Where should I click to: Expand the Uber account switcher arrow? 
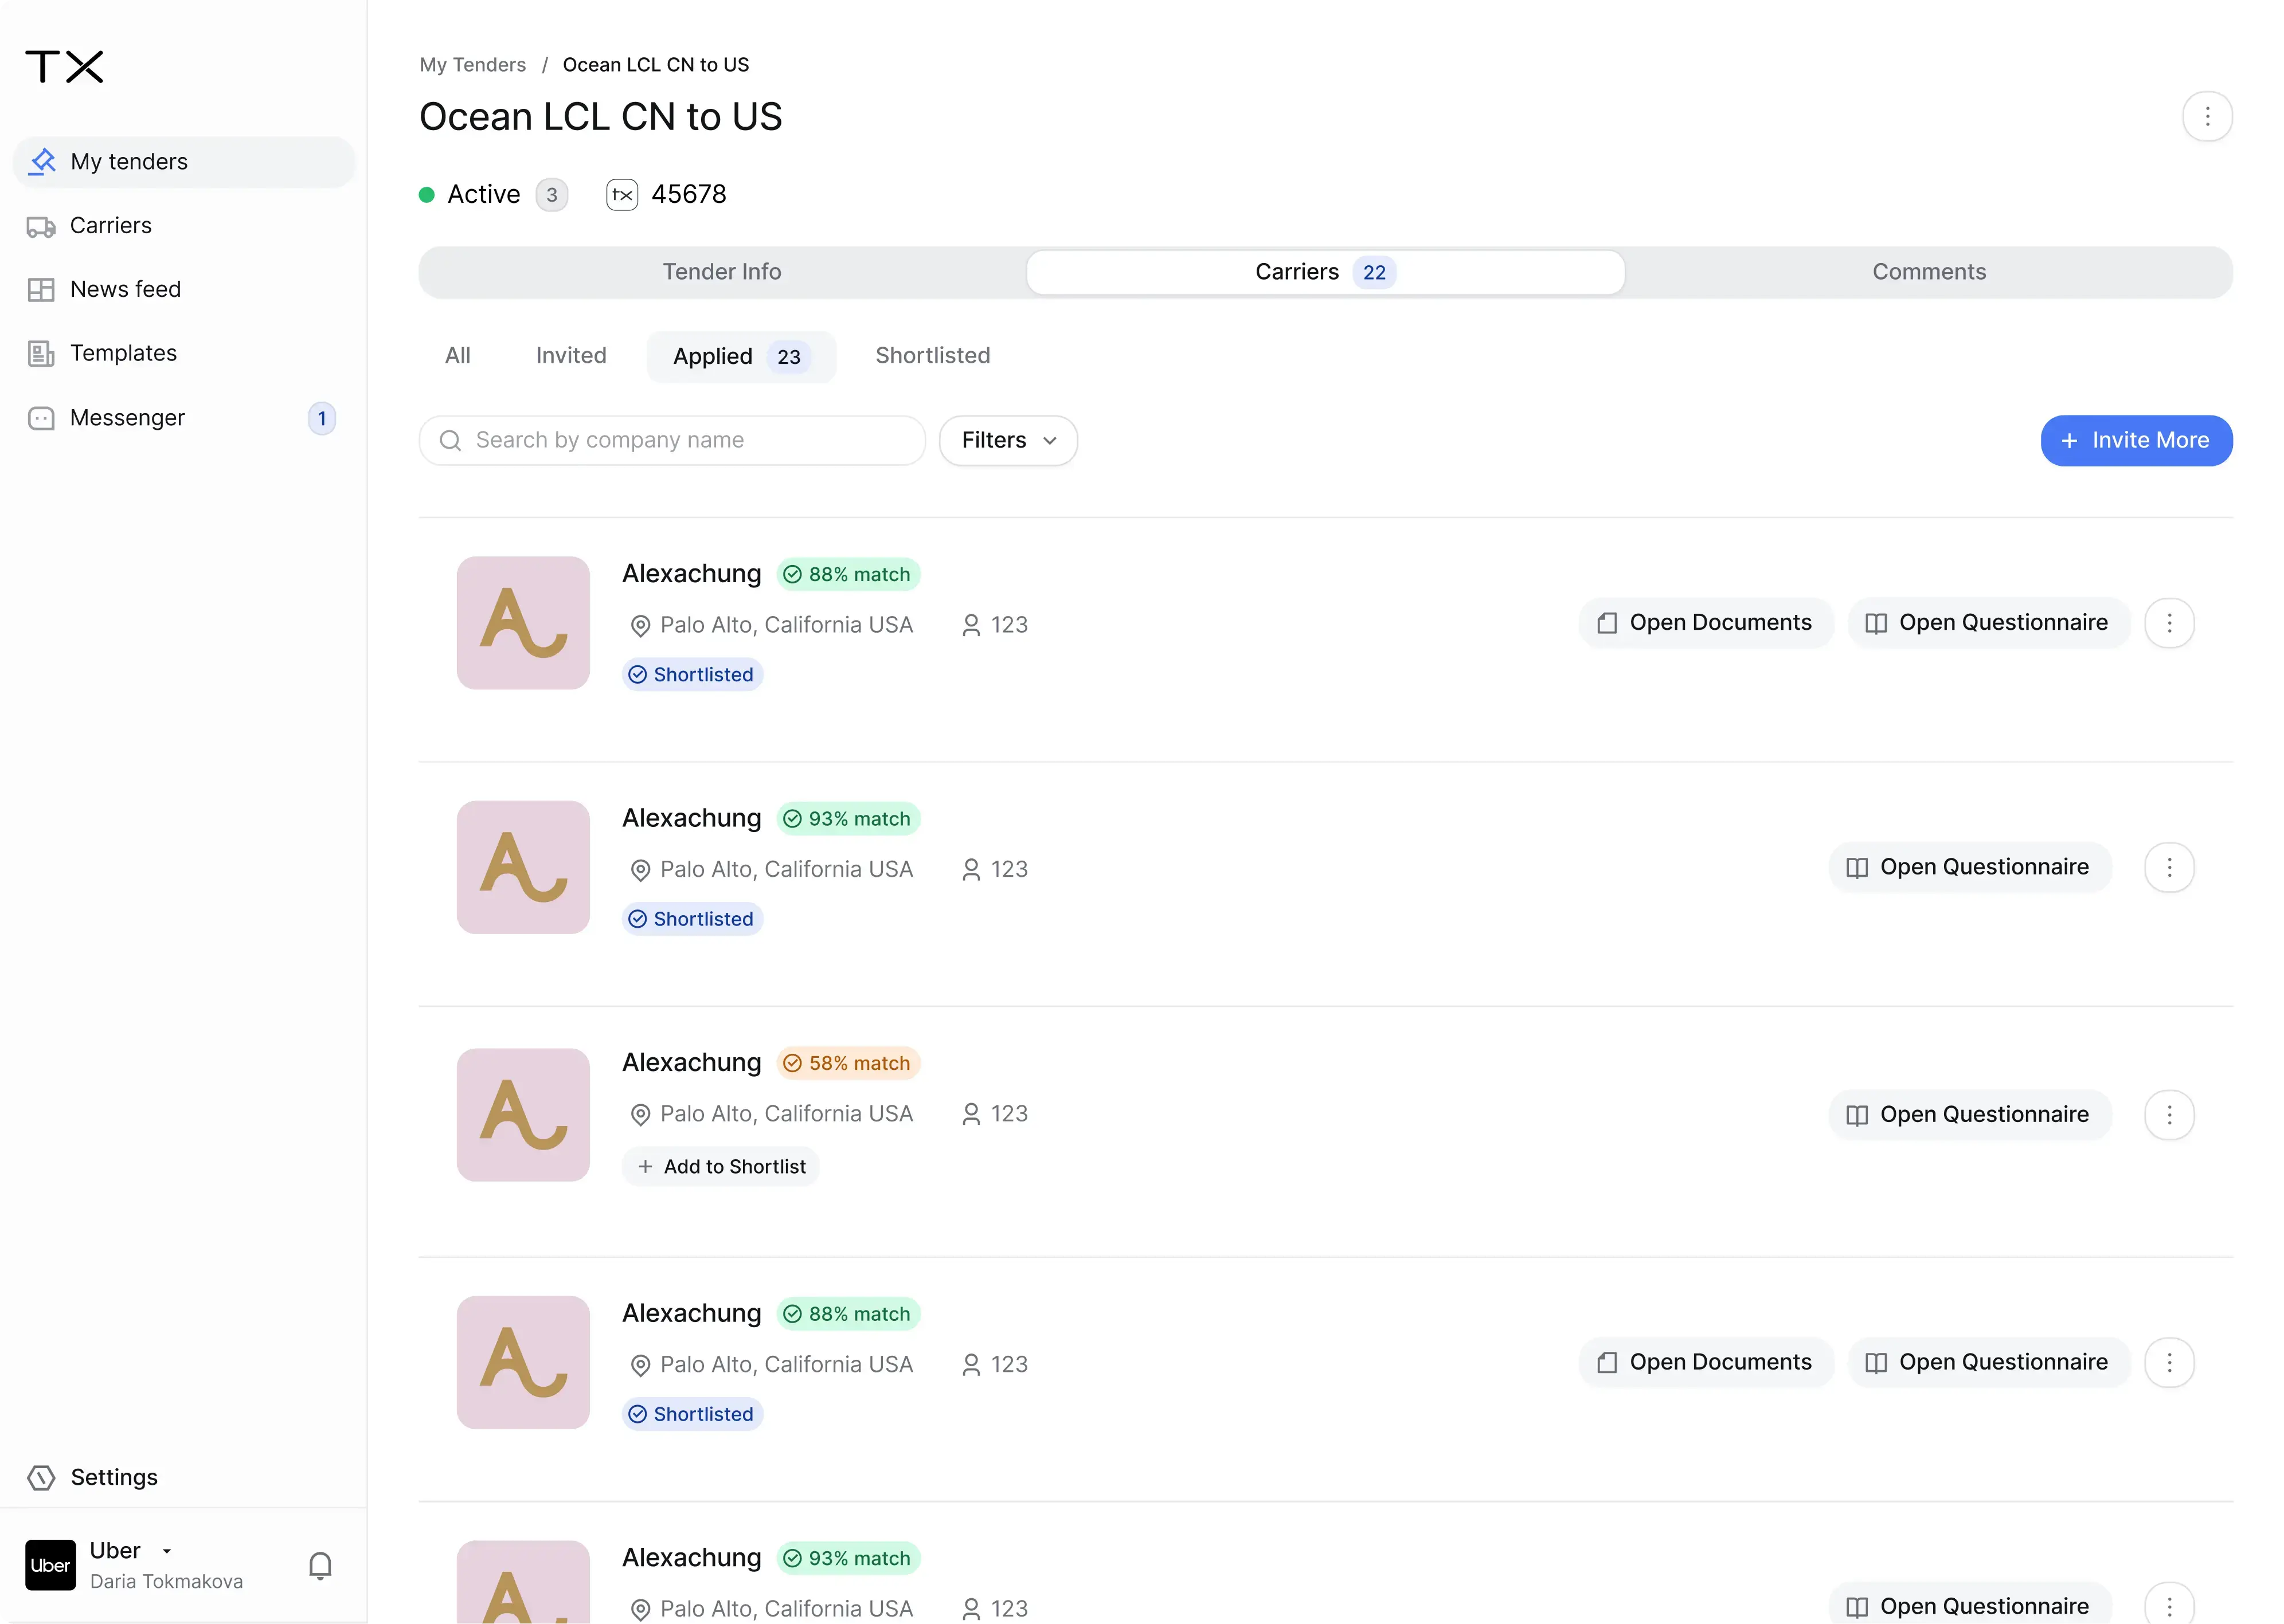coord(167,1551)
